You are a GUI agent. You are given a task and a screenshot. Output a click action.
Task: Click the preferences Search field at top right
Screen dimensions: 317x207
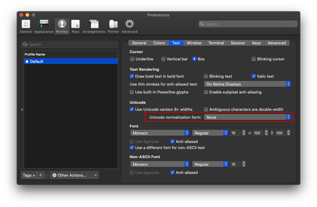pyautogui.click(x=248, y=24)
